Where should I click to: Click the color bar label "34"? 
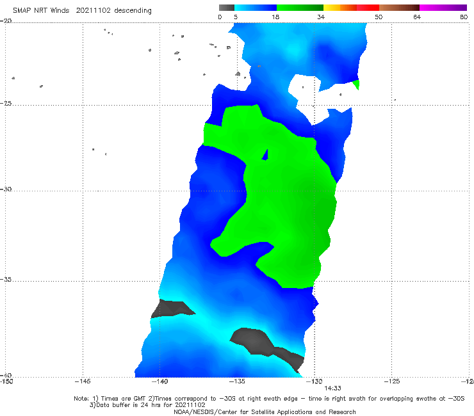point(321,17)
